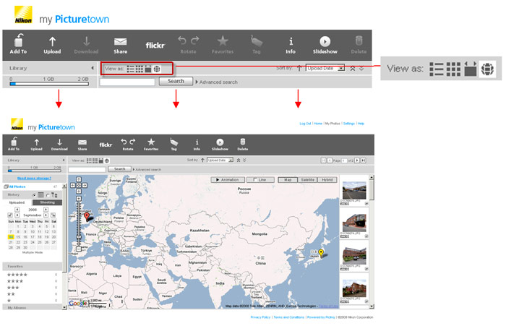
Task: Click the storage usage bar in lower window
Action: [34, 171]
